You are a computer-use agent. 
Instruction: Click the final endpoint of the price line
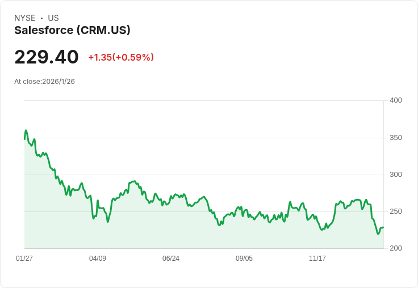383,227
